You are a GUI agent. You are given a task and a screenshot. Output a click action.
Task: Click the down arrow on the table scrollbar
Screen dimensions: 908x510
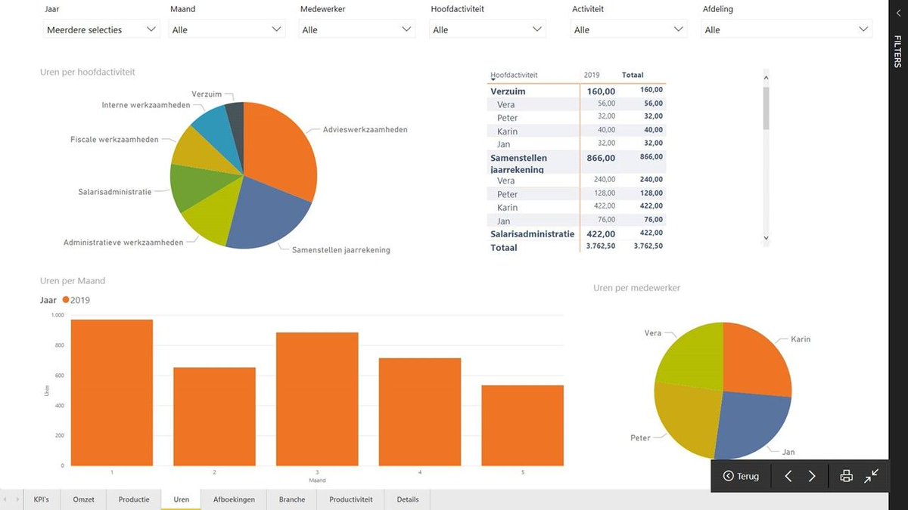(x=767, y=238)
